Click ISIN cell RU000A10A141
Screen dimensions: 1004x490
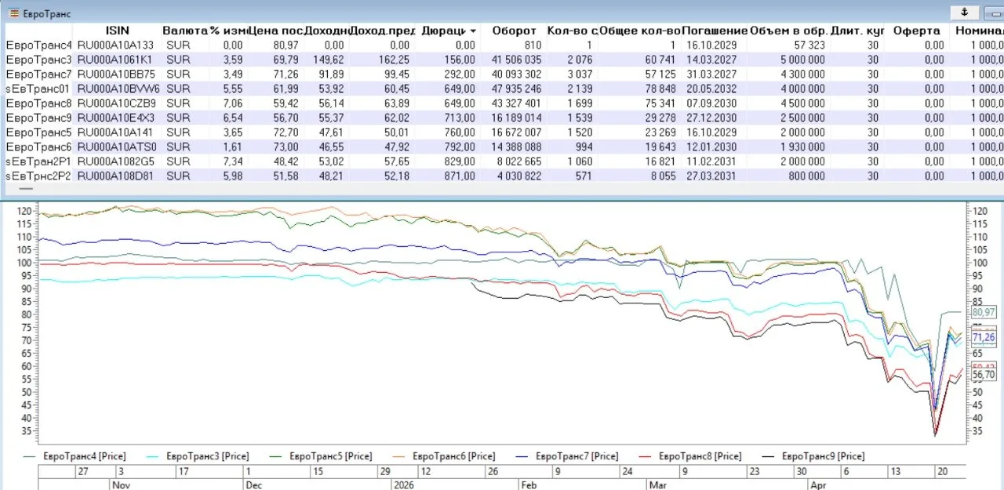[x=116, y=132]
